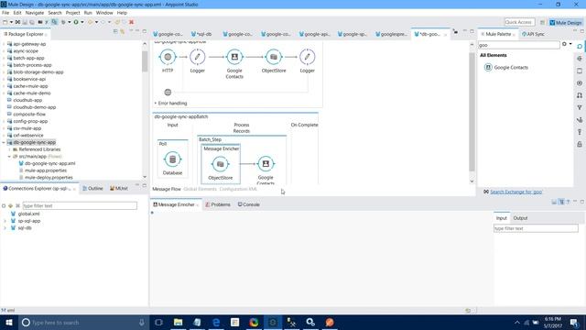Select the Database poll component
The image size is (586, 330).
(172, 159)
